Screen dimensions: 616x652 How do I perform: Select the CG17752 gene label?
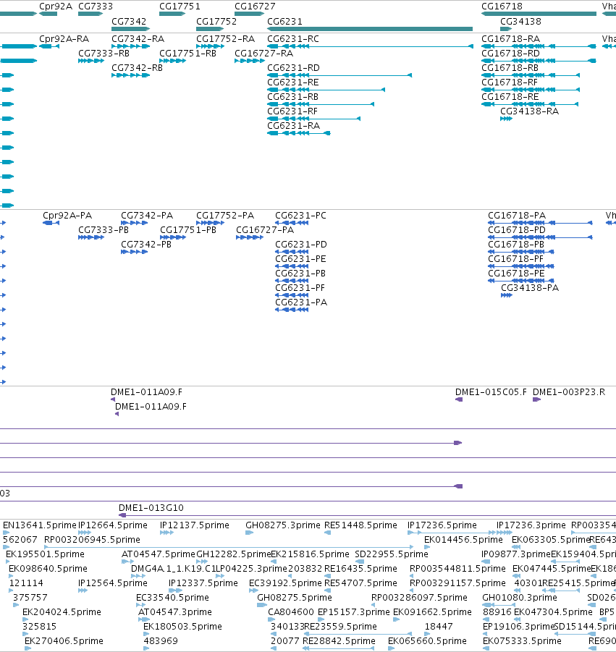pyautogui.click(x=216, y=21)
